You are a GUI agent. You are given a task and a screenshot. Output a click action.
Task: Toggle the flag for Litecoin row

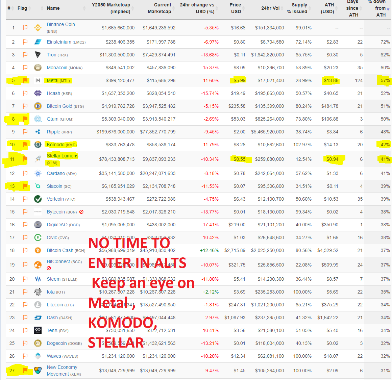pos(25,305)
